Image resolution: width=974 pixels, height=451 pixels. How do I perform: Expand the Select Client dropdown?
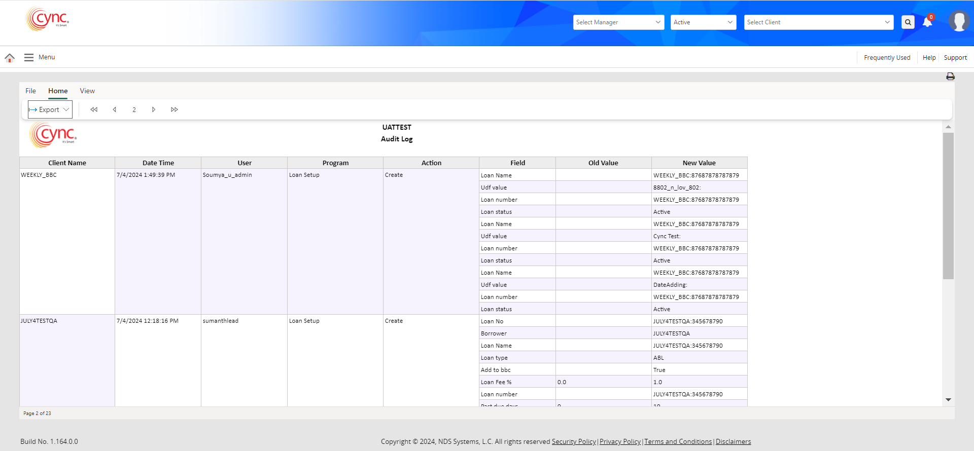818,22
